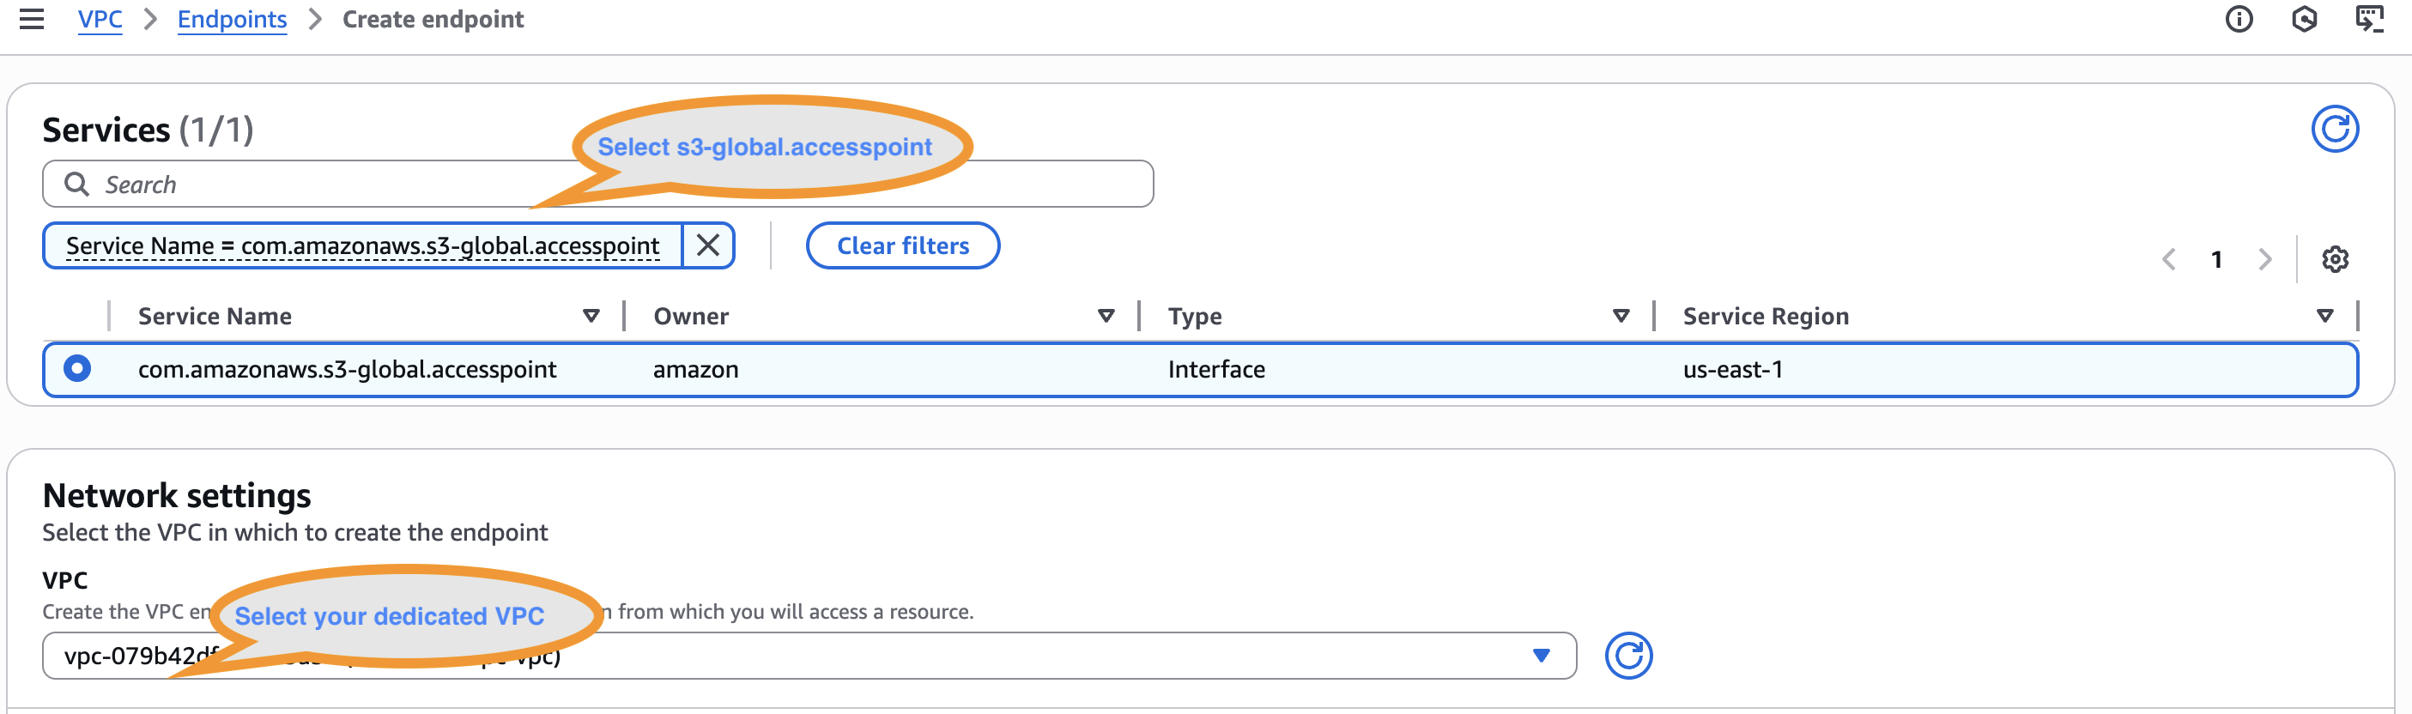
Task: Navigate to VPC breadcrumb link
Action: [x=100, y=20]
